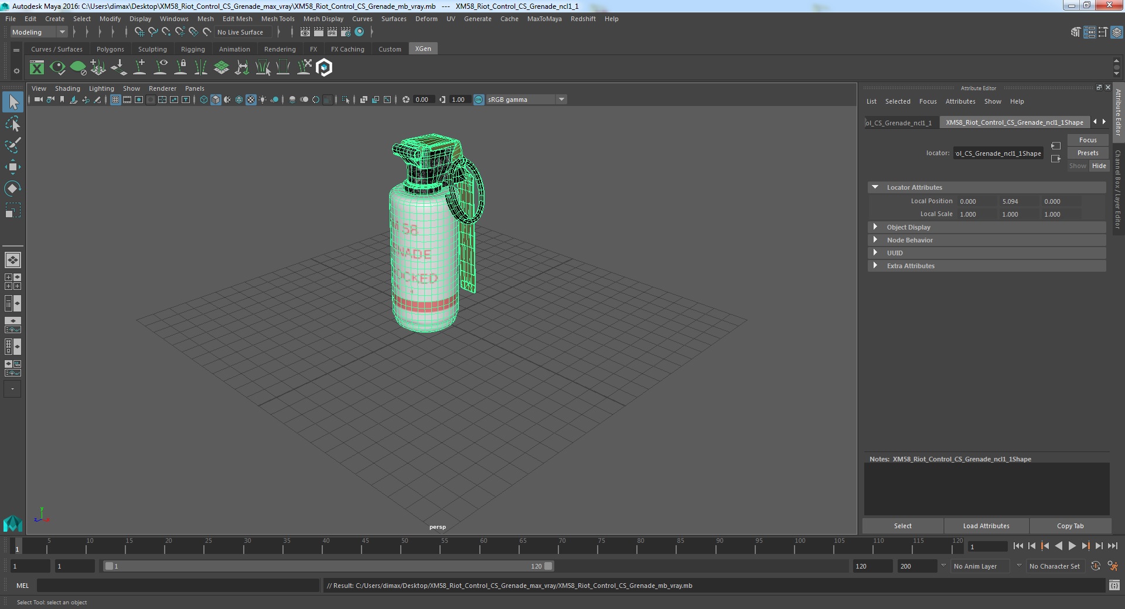Open the Redshift menu

pos(583,19)
